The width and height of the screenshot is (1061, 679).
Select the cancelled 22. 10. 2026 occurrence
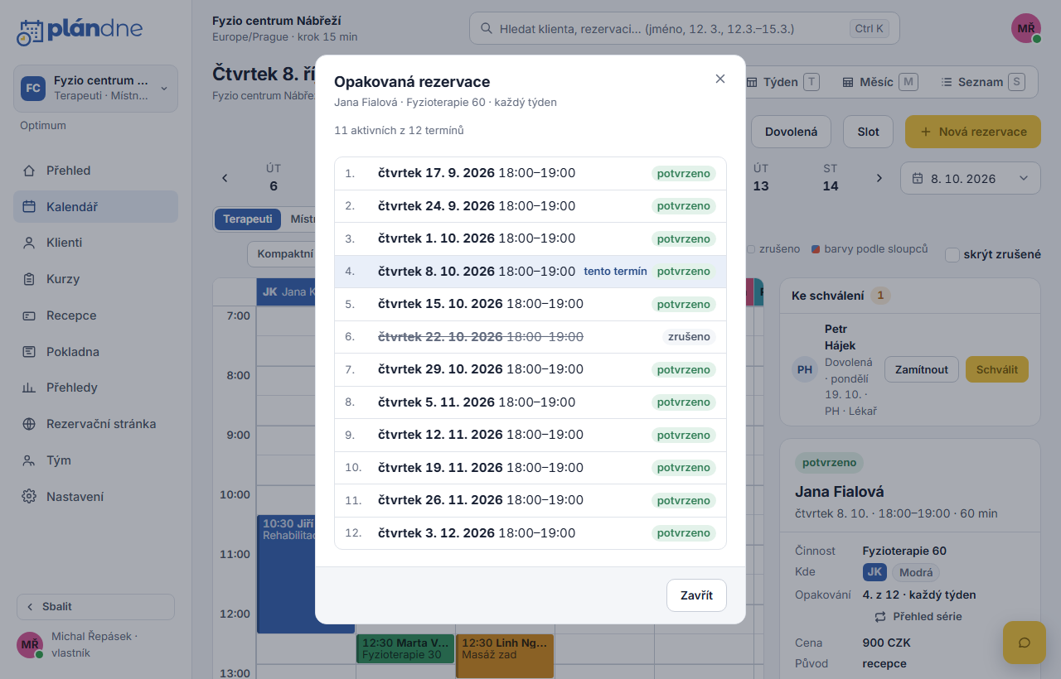pos(530,337)
